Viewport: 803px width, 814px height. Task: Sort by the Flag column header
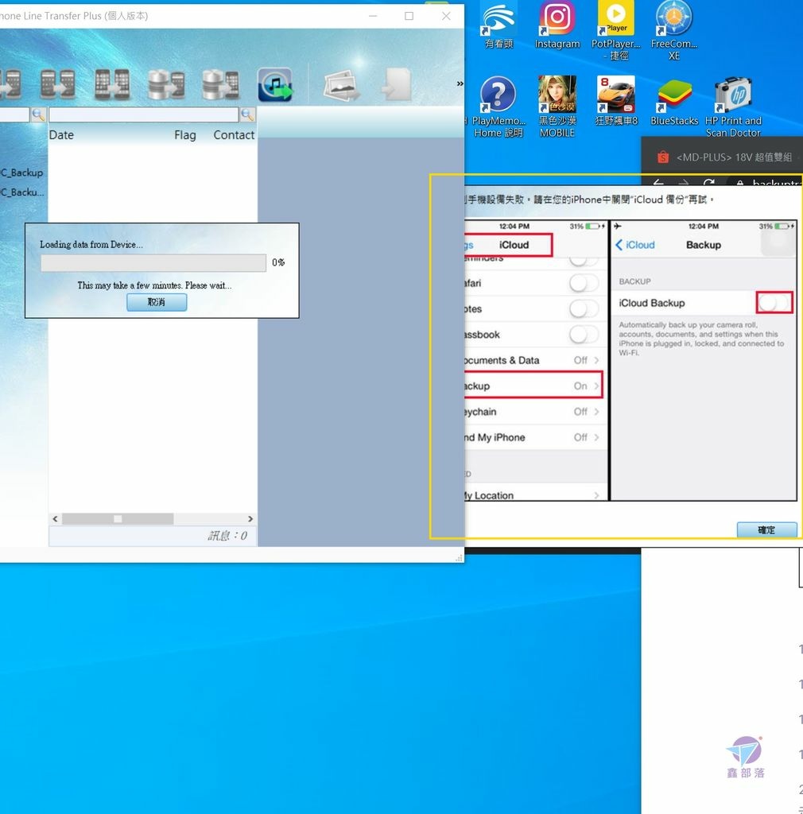click(184, 135)
